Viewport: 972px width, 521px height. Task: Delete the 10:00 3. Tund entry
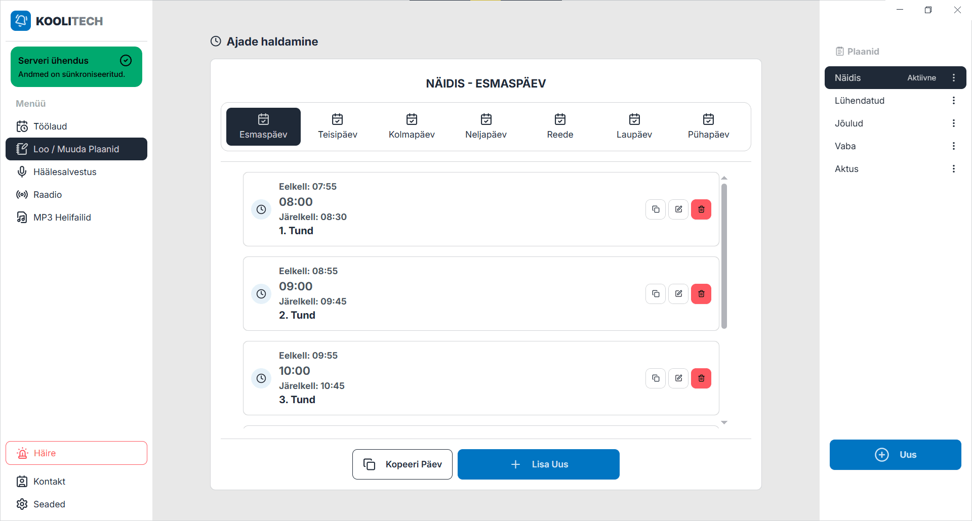tap(701, 378)
